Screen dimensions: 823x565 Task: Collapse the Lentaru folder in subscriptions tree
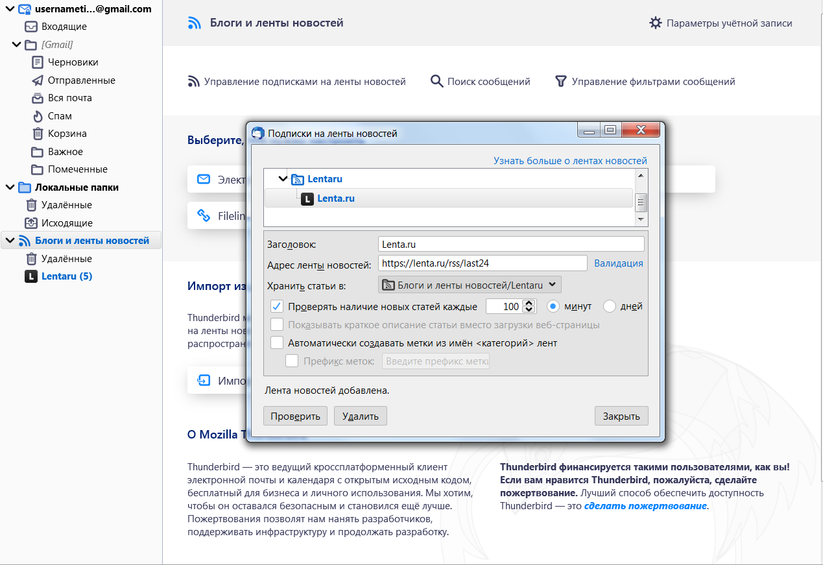coord(283,179)
